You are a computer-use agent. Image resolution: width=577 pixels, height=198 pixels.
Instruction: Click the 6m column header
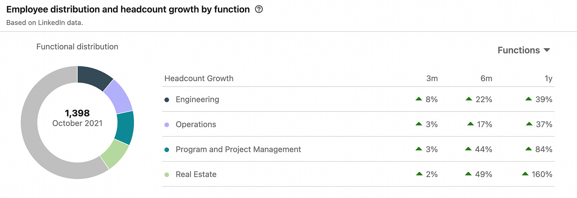click(x=486, y=78)
